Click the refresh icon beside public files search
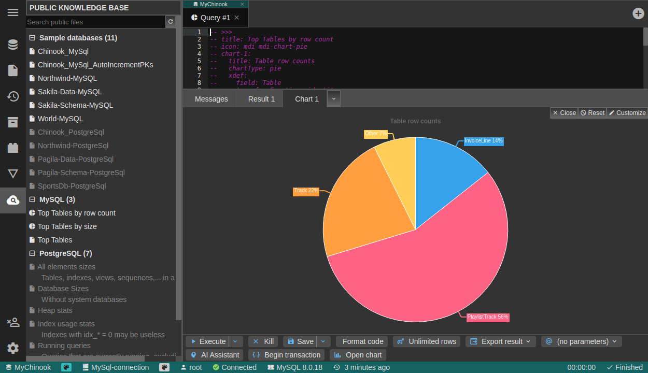 171,22
